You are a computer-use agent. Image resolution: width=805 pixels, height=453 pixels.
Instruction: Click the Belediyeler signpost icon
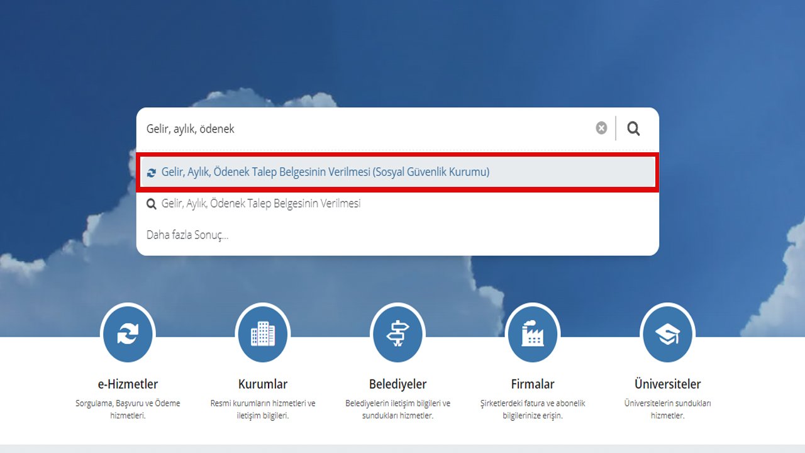point(397,333)
